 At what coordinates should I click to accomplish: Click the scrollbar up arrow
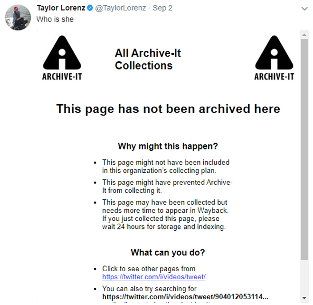304,35
